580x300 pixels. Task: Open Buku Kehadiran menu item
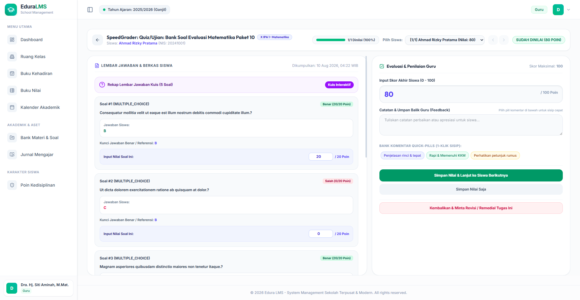pos(39,73)
